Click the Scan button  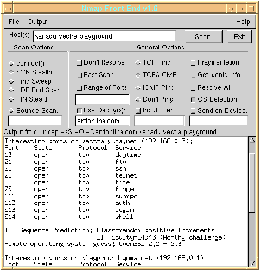pos(204,37)
